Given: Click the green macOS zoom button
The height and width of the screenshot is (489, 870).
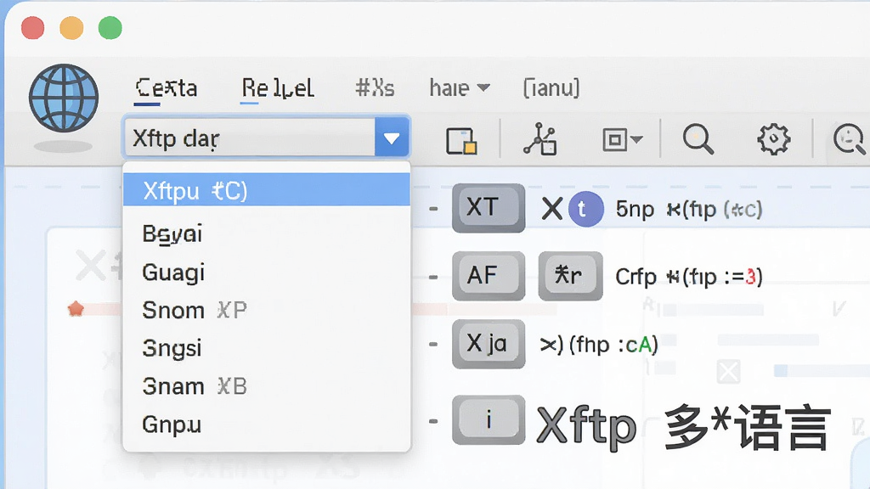Looking at the screenshot, I should 110,28.
